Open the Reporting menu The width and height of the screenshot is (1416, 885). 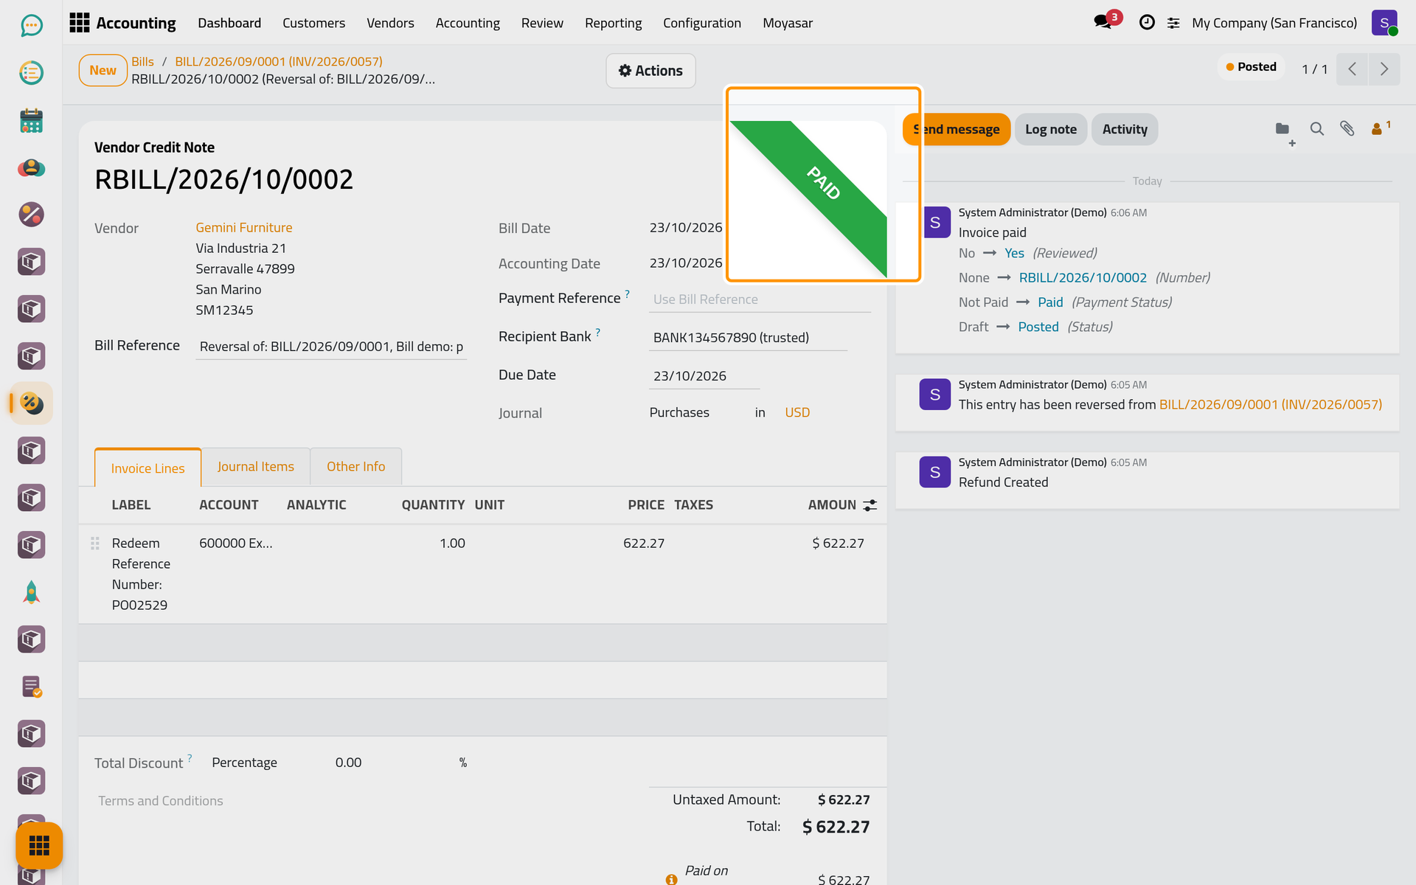tap(613, 23)
